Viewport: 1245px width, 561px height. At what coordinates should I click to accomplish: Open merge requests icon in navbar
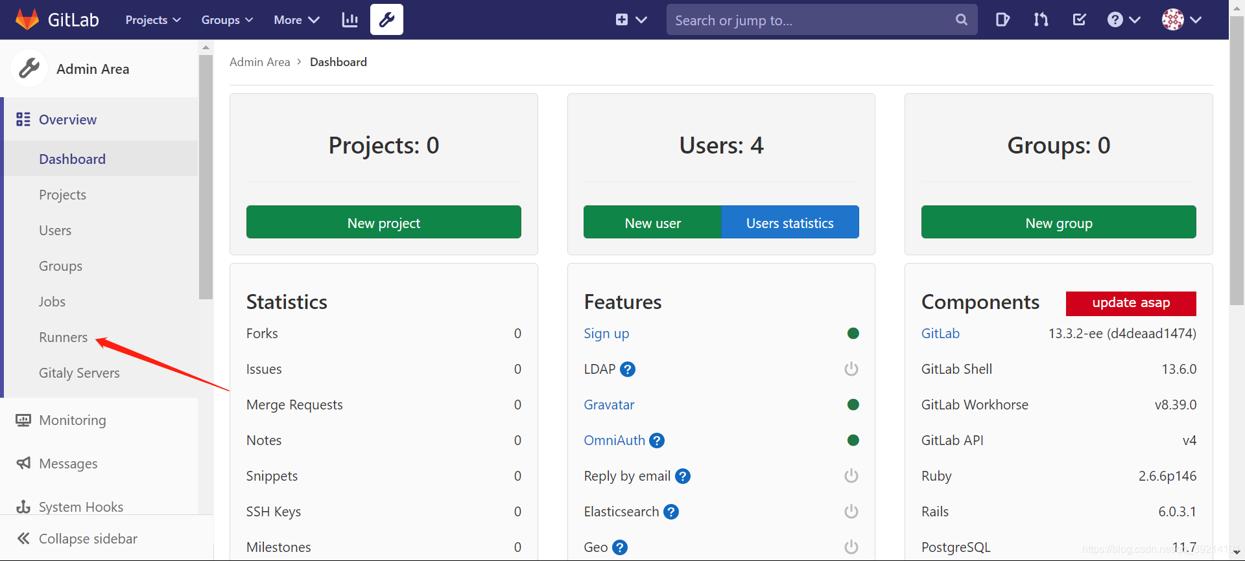point(1041,19)
